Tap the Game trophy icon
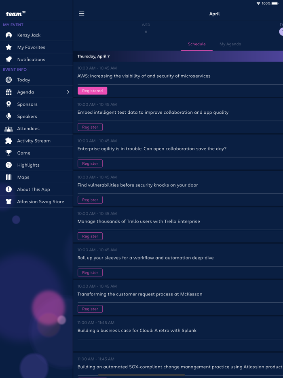283x378 pixels. [x=8, y=153]
